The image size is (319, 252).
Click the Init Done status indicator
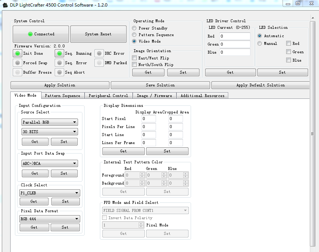[17, 53]
